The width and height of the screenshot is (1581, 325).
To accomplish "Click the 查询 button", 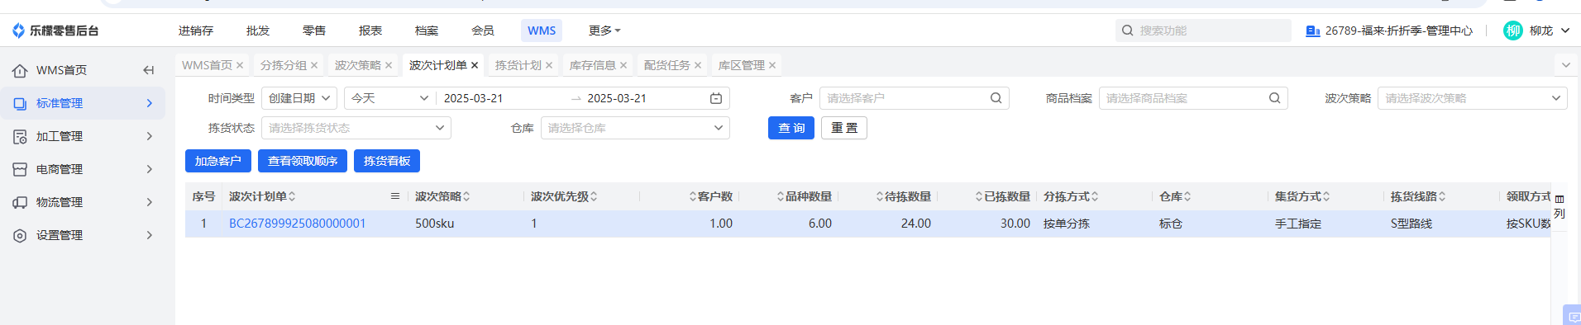I will pyautogui.click(x=791, y=128).
